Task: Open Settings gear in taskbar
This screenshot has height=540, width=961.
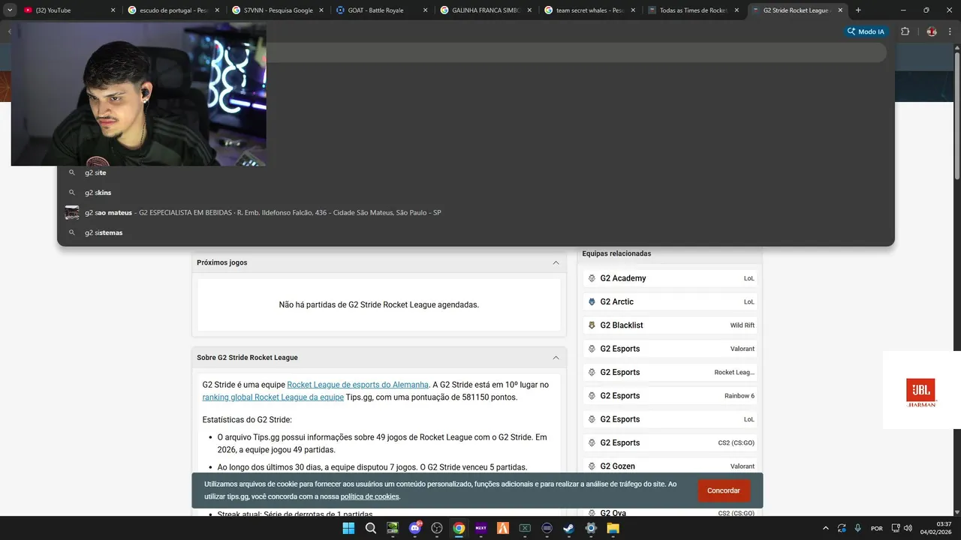Action: click(x=591, y=528)
